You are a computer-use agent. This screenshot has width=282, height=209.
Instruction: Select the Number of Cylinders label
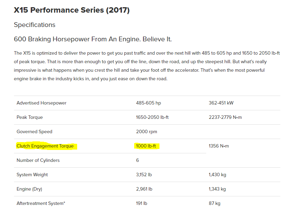tap(38, 161)
